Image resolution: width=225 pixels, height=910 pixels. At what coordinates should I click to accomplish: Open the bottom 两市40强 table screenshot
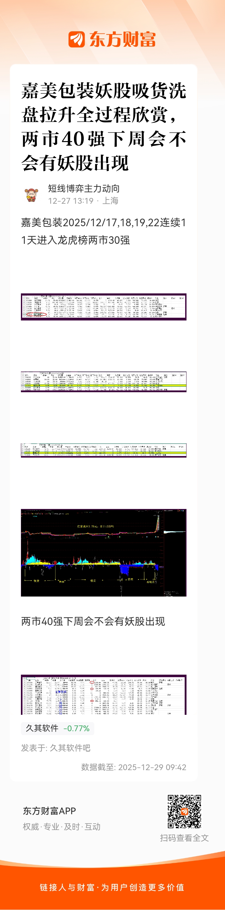click(x=103, y=694)
